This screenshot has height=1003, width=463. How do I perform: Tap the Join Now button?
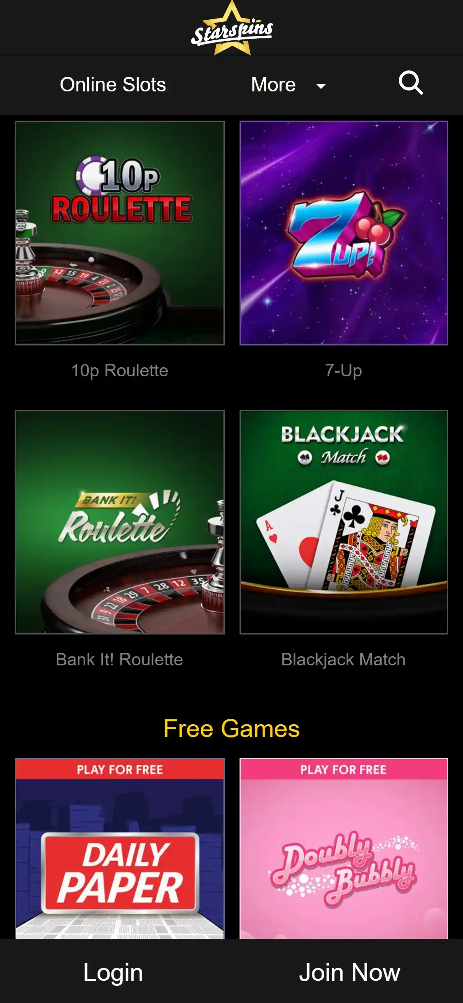[349, 972]
